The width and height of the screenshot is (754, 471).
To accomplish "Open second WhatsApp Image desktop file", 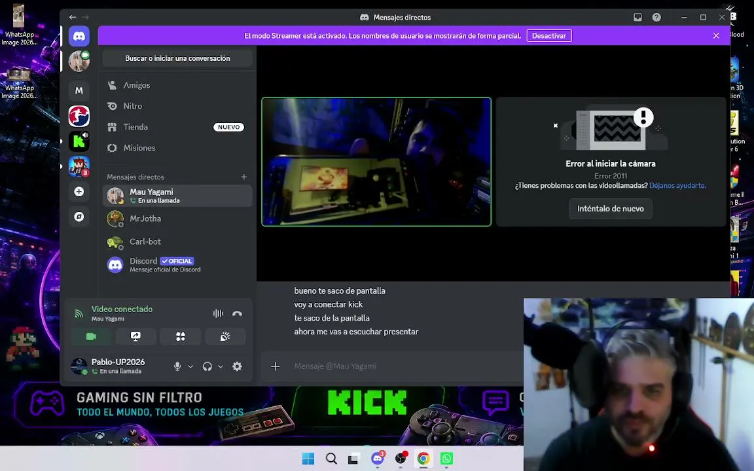I will [x=19, y=84].
